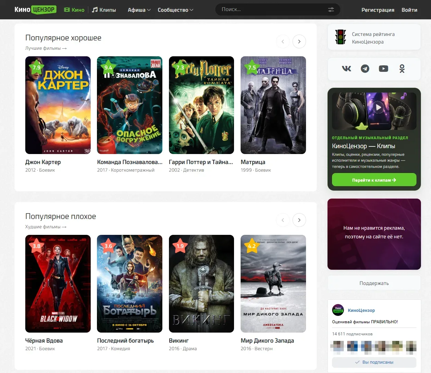Click the traffic light rating system icon

pyautogui.click(x=341, y=37)
